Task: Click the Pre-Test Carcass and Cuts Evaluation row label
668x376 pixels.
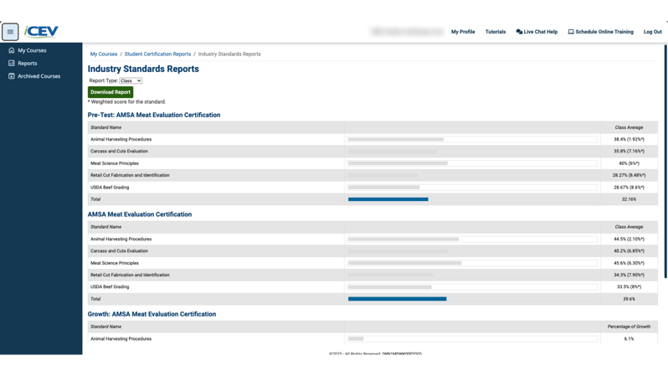Action: (x=119, y=152)
